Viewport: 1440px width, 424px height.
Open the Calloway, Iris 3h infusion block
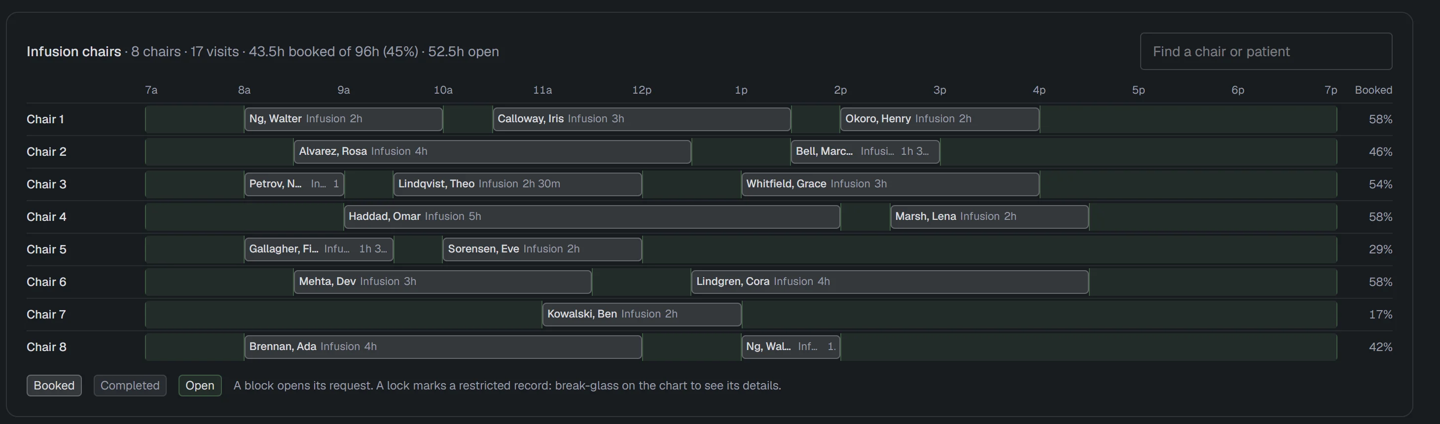[x=642, y=119]
